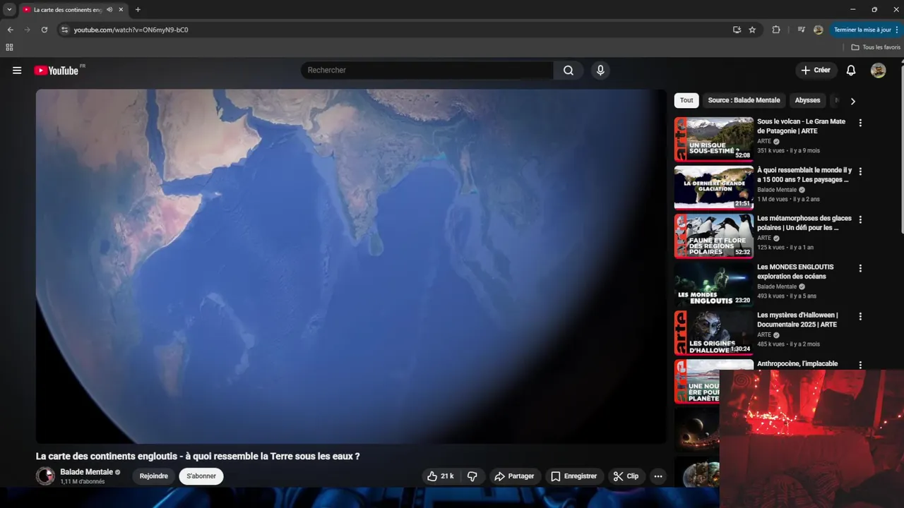Open Les métamorphoses des glaces polaires title
The image size is (904, 508).
click(804, 223)
